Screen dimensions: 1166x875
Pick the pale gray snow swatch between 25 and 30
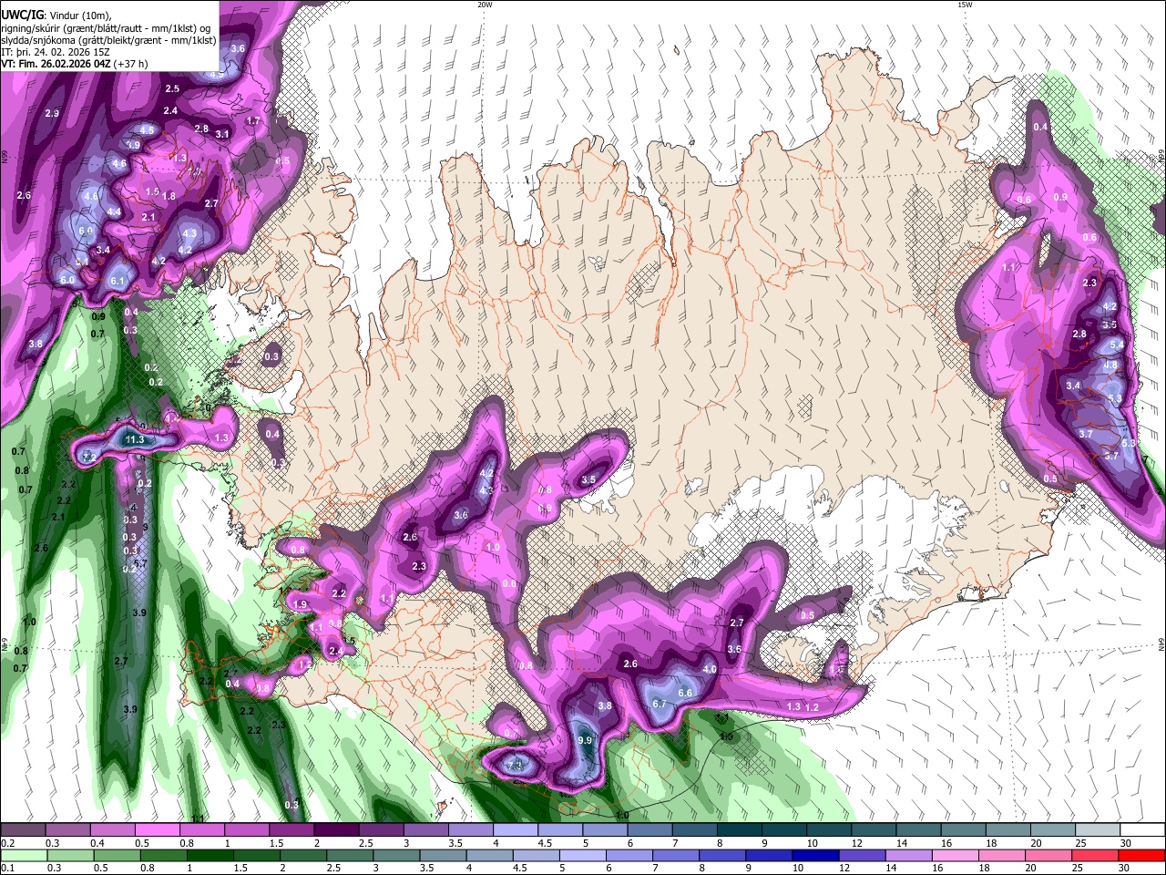tap(1097, 829)
